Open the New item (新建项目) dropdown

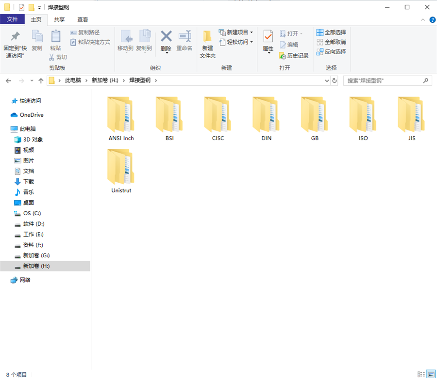[x=236, y=32]
